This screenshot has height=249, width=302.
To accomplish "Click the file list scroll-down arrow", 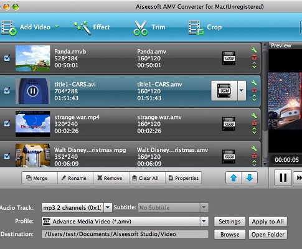I will (x=265, y=164).
